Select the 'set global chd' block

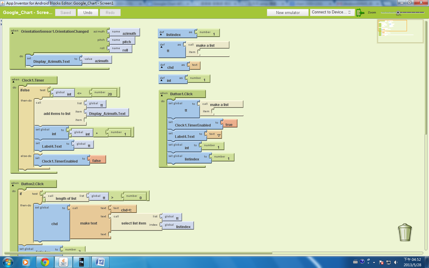[x=52, y=223]
